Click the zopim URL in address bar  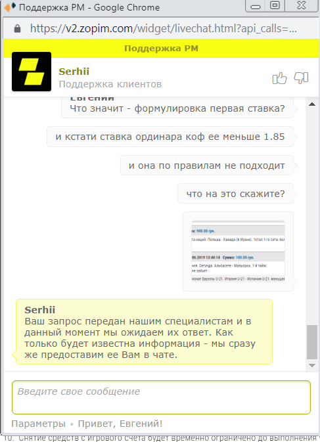point(163,28)
